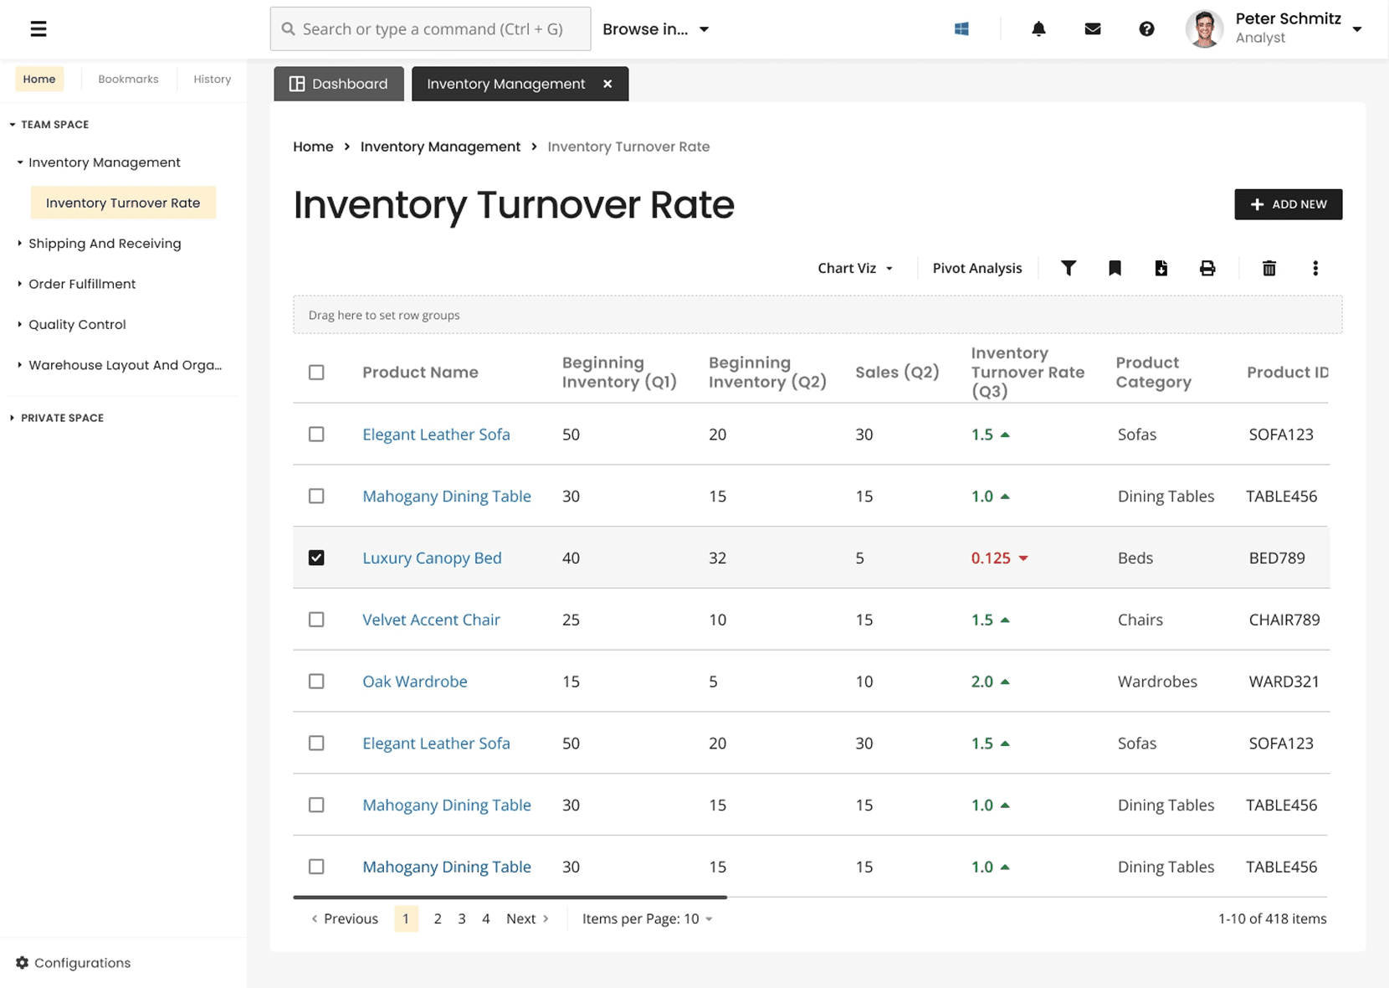The image size is (1389, 988).
Task: Delete selected rows with trash icon
Action: (x=1269, y=268)
